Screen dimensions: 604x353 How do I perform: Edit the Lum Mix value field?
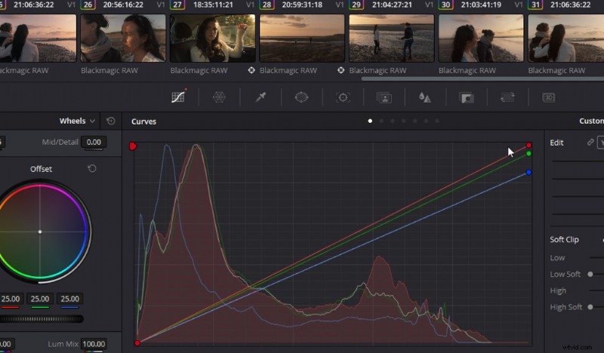click(x=94, y=344)
